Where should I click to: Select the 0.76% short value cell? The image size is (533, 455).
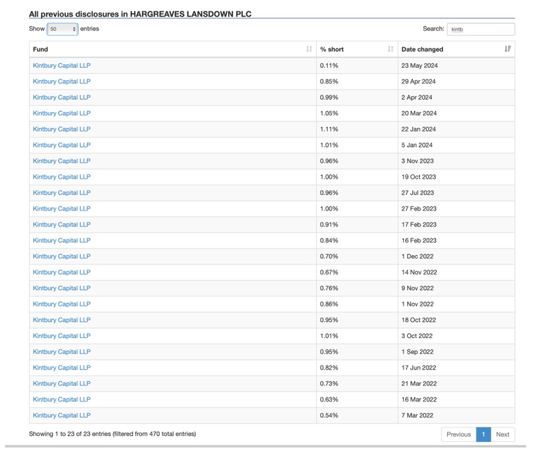pyautogui.click(x=357, y=288)
